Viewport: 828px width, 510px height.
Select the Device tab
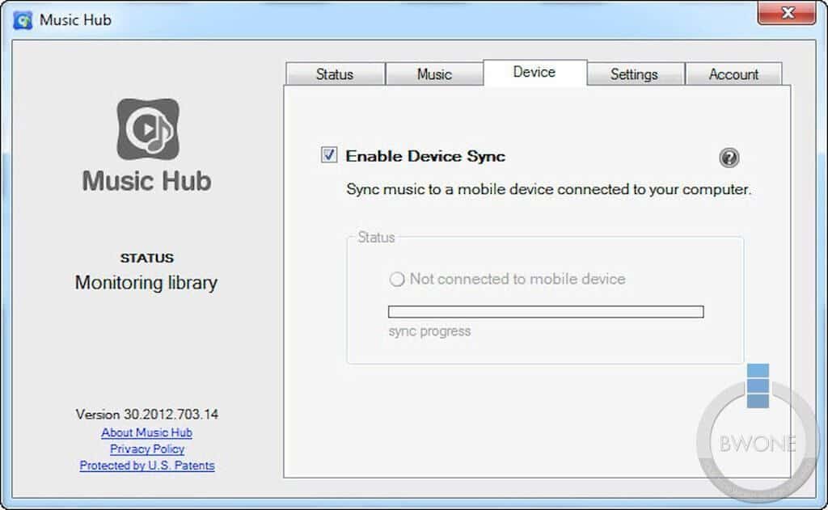click(x=534, y=72)
